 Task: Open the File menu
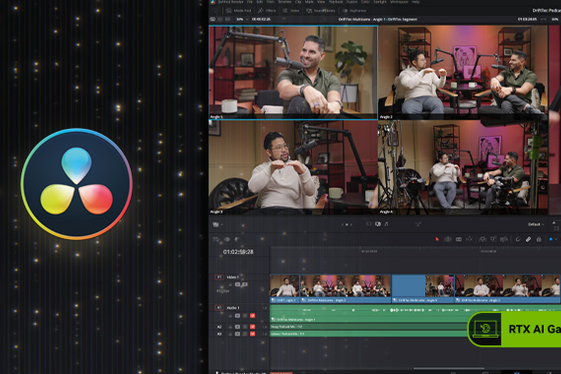pyautogui.click(x=250, y=2)
